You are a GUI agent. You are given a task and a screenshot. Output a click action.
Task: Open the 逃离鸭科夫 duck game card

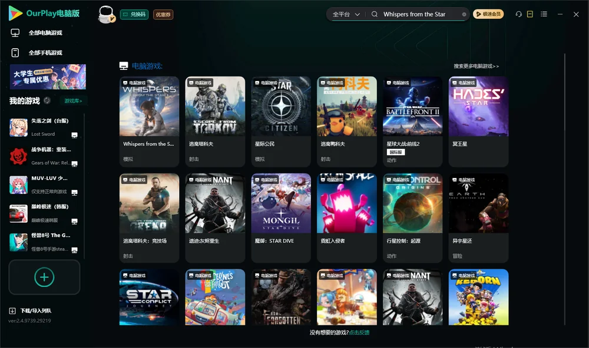(x=347, y=122)
